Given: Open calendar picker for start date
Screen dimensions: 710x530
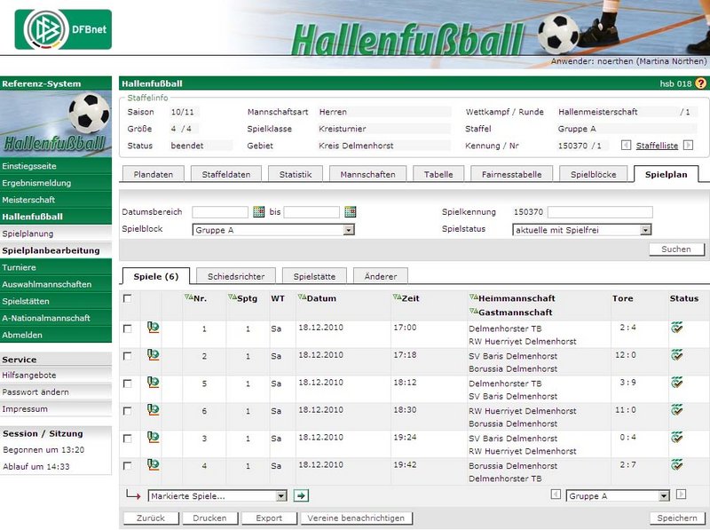Looking at the screenshot, I should 259,212.
